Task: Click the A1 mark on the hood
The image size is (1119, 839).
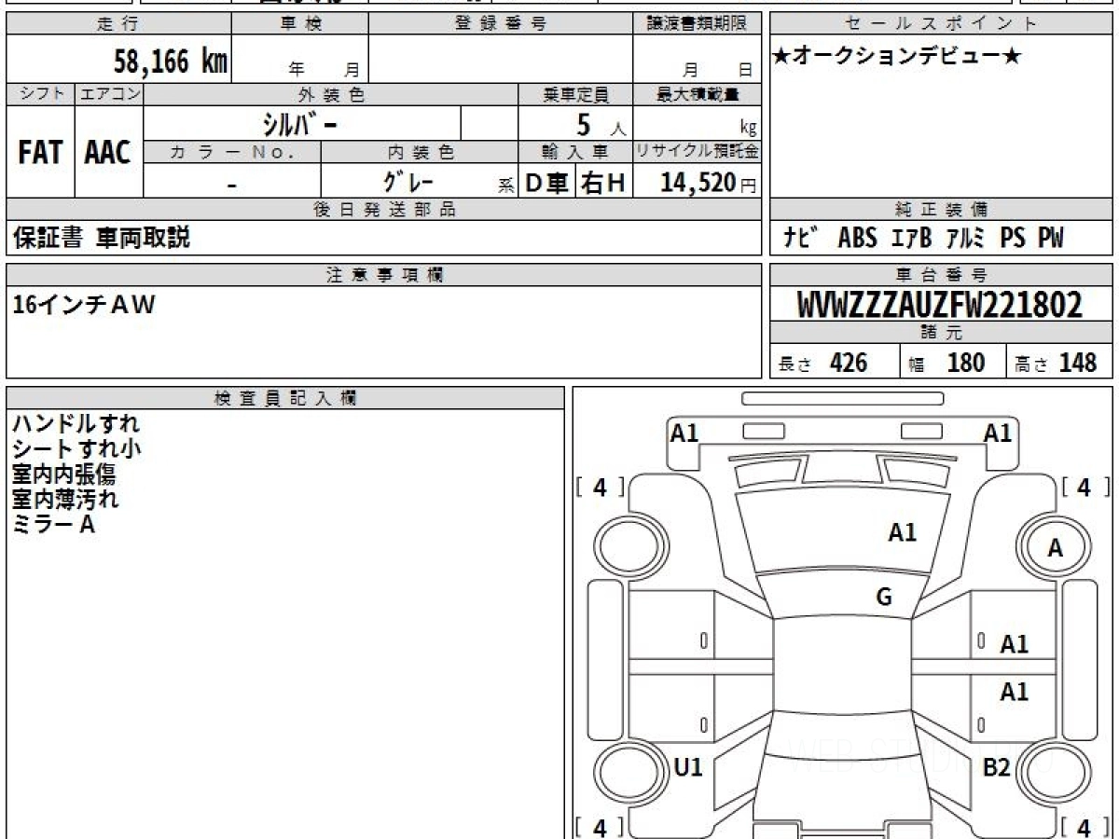Action: (x=902, y=532)
